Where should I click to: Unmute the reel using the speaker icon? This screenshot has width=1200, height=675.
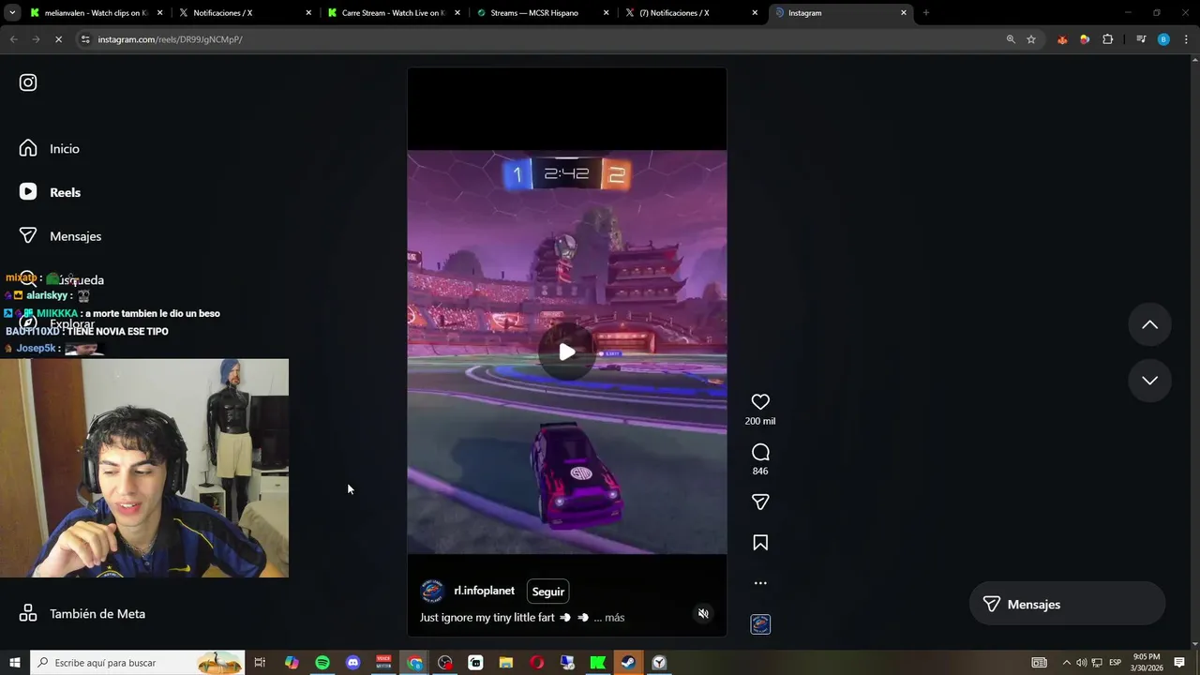(703, 614)
